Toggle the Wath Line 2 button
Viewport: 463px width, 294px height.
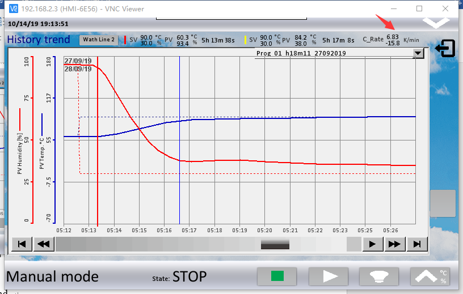coord(99,40)
